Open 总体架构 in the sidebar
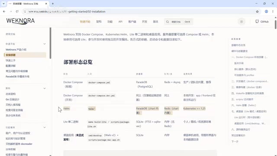The height and width of the screenshot is (156, 277). pyautogui.click(x=10, y=94)
